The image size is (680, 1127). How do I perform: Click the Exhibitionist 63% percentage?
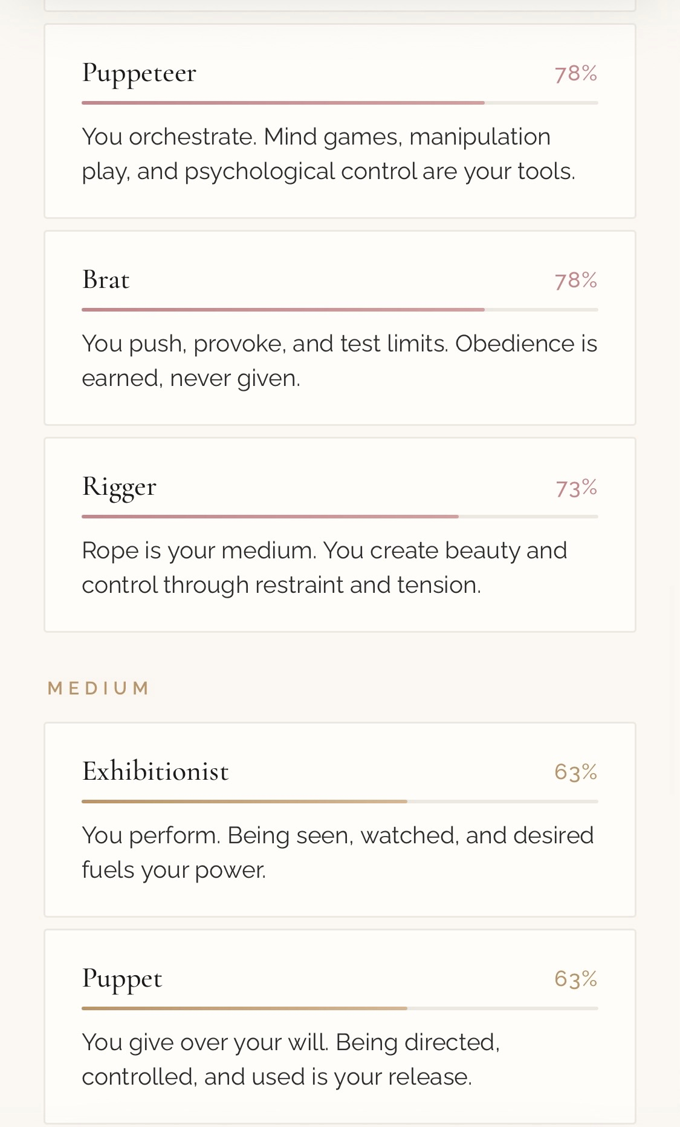coord(575,773)
